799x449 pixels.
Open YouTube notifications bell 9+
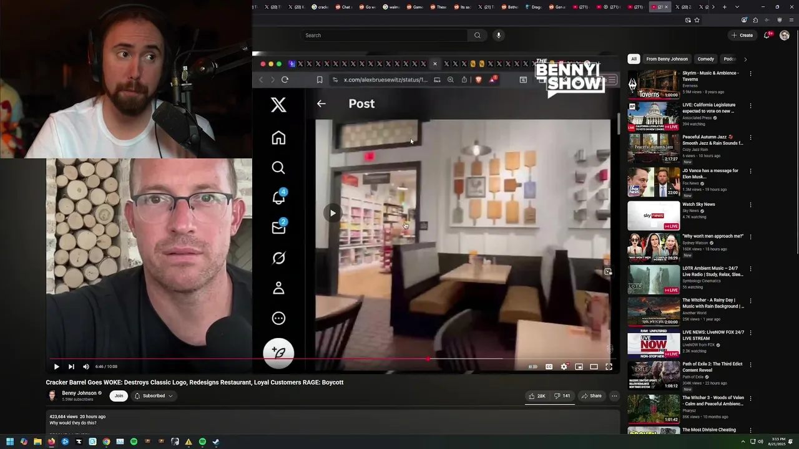click(768, 36)
